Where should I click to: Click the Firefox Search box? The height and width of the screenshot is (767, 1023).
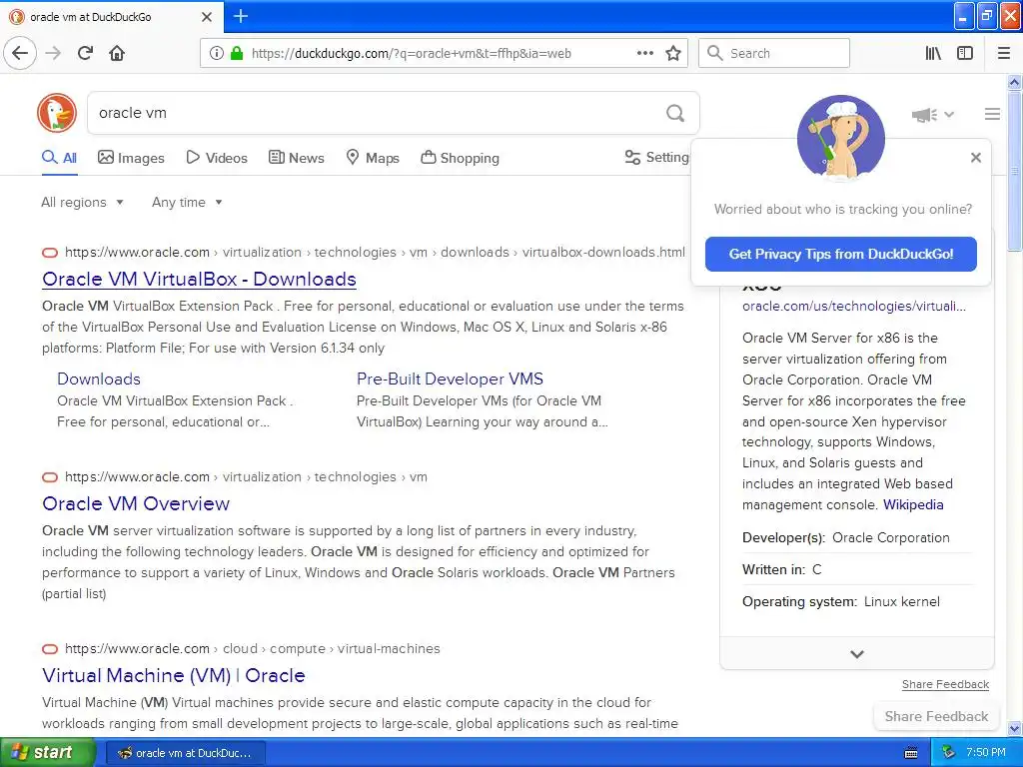774,53
